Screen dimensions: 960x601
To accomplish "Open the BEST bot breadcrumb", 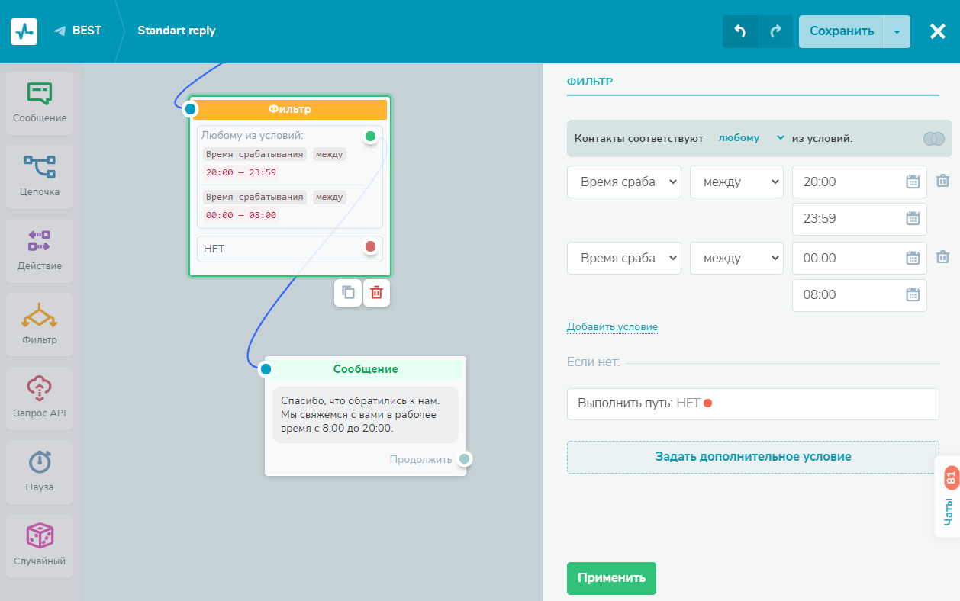I will [78, 31].
